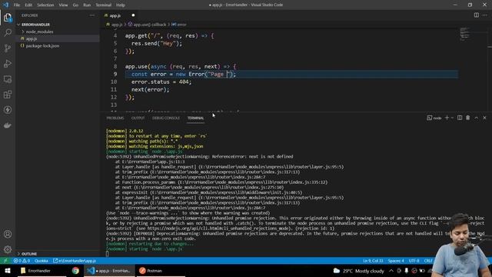Viewport: 492px width, 277px height.
Task: Show hidden system tray icons
Action: click(x=391, y=270)
